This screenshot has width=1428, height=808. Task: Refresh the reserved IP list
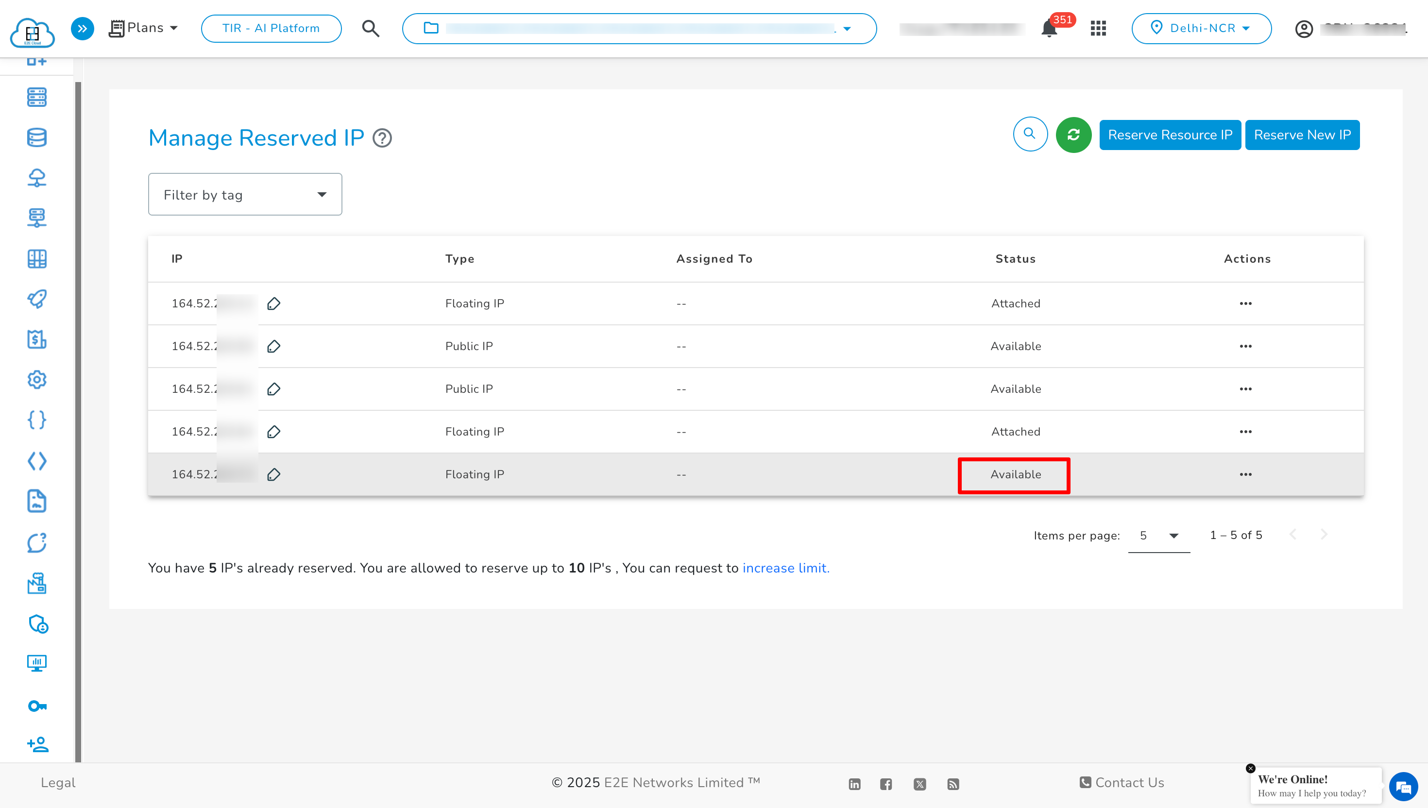pos(1073,135)
